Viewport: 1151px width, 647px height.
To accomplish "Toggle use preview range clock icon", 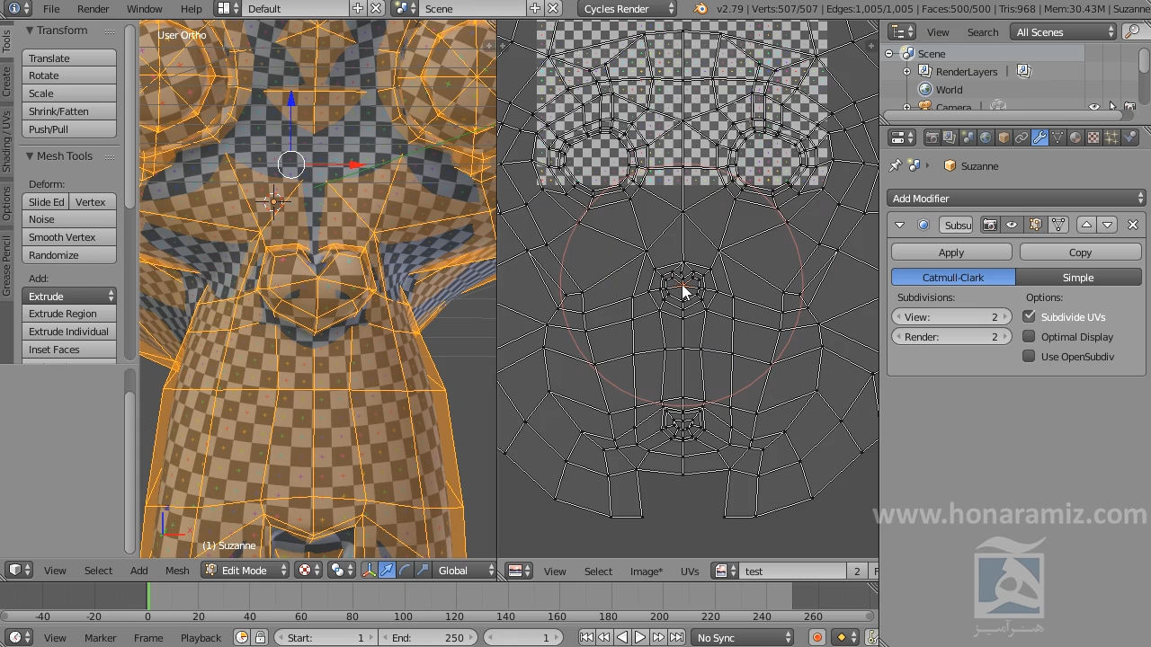I will point(242,638).
